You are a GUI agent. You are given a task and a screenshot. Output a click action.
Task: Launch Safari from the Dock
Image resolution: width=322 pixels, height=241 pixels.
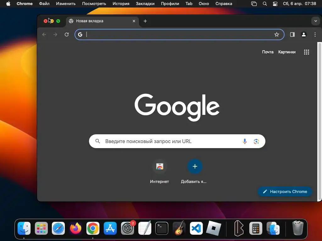(58, 228)
